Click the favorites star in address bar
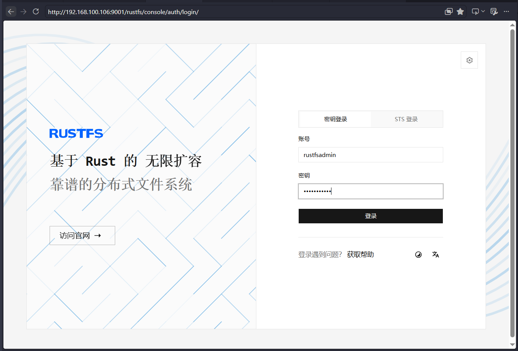 [x=460, y=12]
